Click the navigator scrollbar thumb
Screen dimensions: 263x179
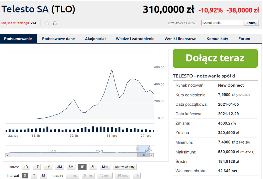[x=143, y=155]
